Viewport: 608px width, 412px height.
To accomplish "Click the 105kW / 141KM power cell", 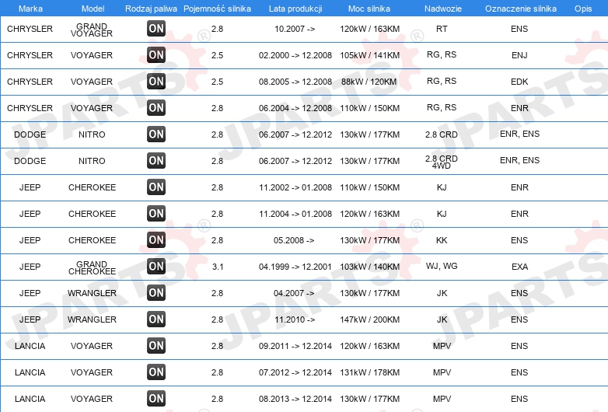I will click(369, 55).
